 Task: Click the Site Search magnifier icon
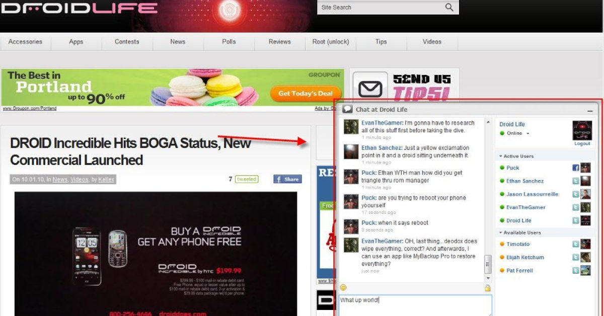[x=449, y=7]
